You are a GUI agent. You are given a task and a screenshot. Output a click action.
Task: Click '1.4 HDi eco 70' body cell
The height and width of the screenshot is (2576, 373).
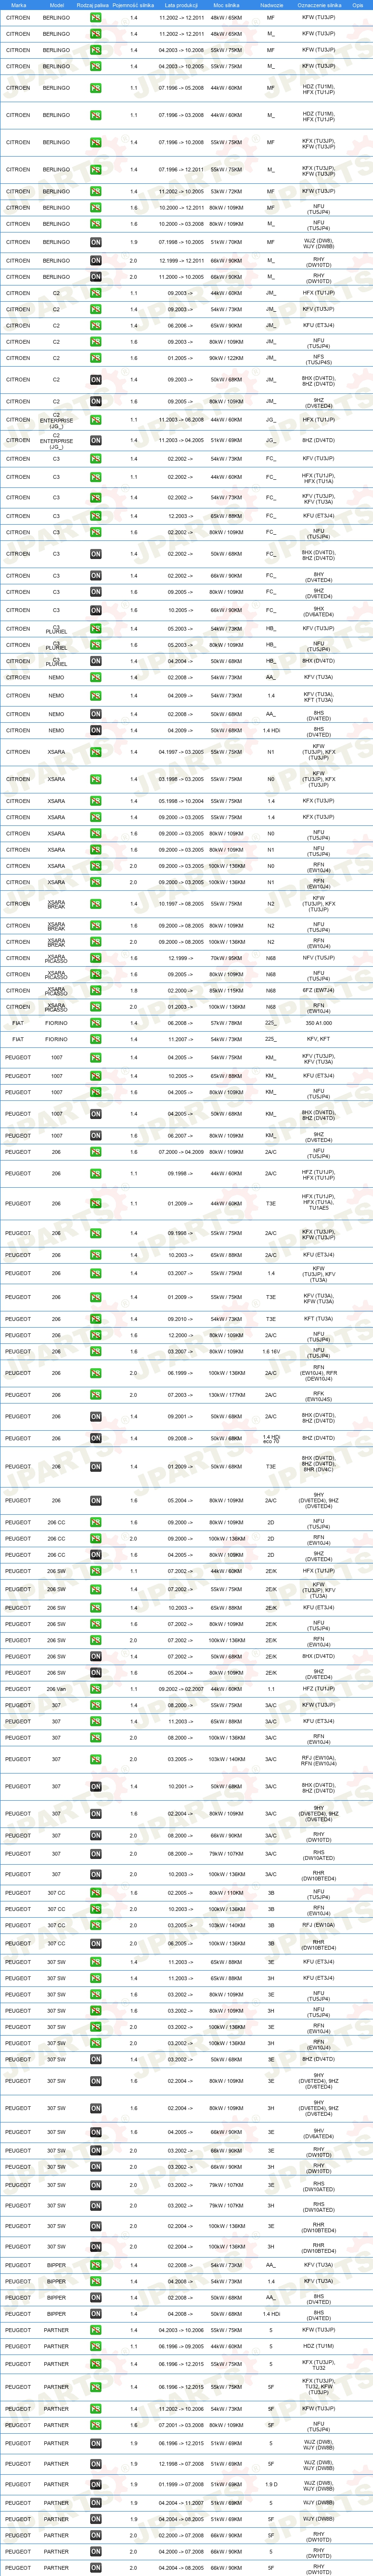(x=271, y=1439)
